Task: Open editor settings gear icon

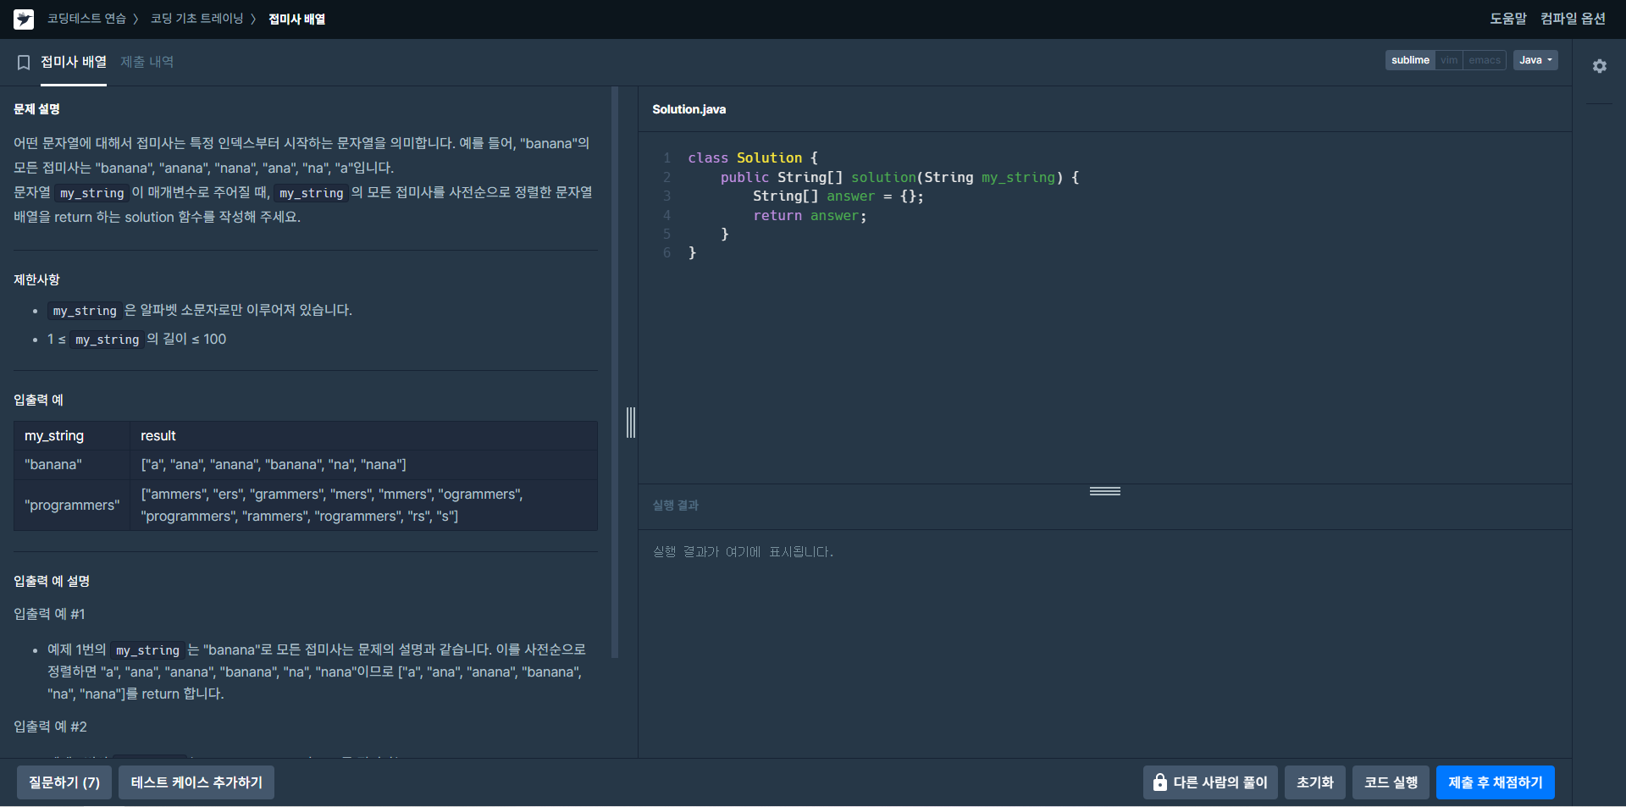Action: pos(1599,66)
